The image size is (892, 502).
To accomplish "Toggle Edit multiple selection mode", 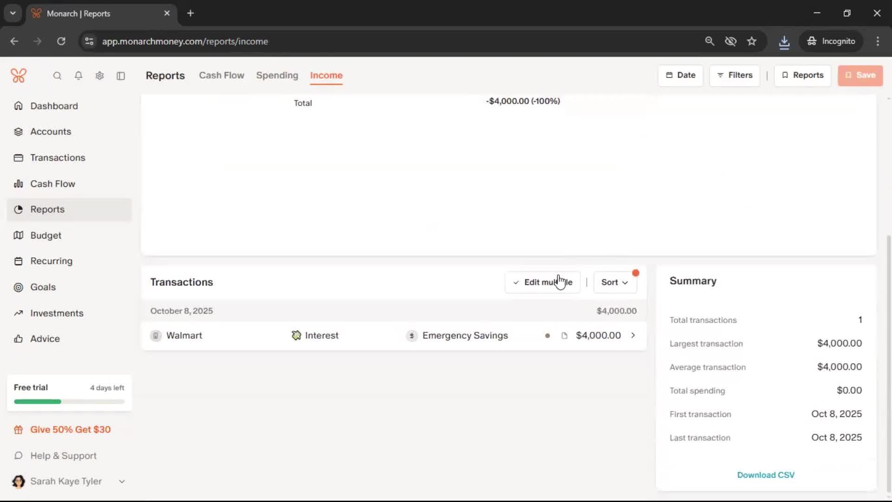I will (x=542, y=282).
